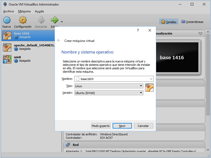Click the Red section header
211x158 pixels.
134,145
